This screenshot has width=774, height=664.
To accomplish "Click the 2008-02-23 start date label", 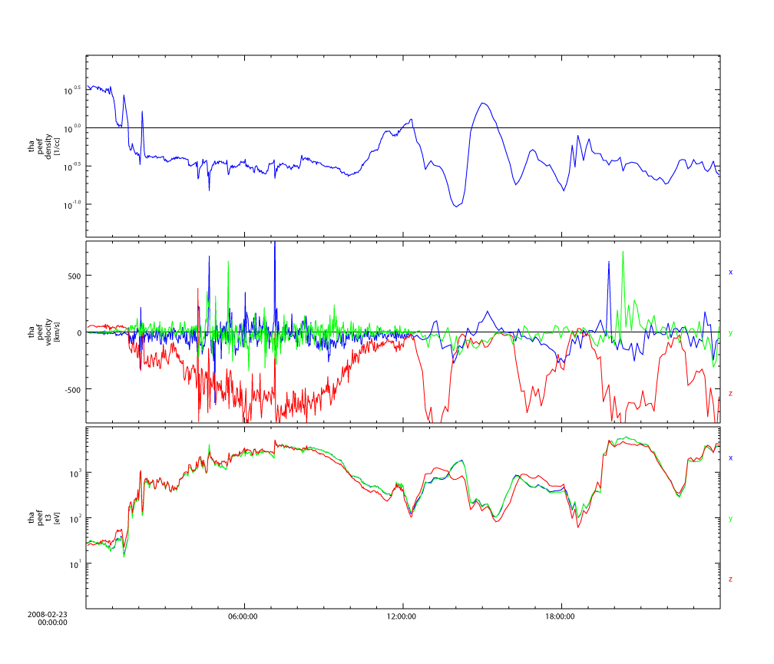I will (x=48, y=615).
